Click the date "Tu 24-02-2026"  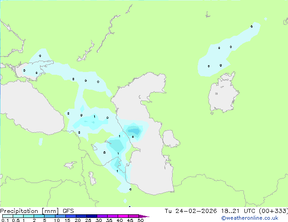tap(190, 211)
